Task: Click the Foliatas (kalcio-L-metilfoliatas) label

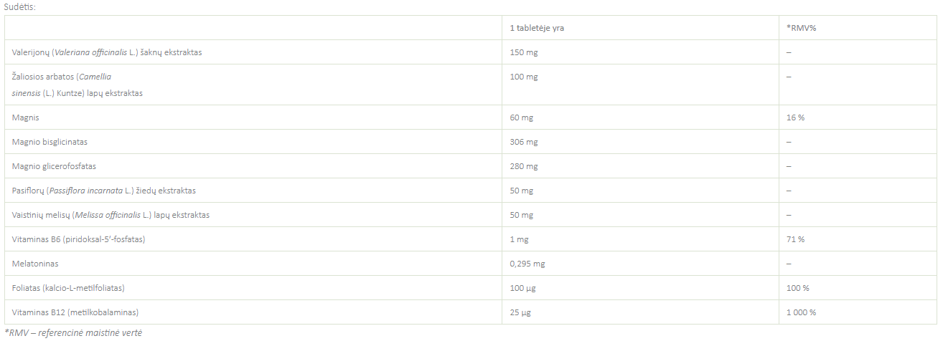Action: 69,288
